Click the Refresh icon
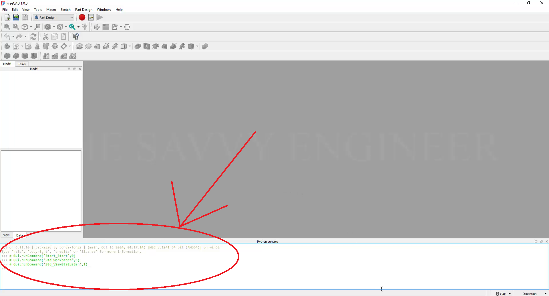 [x=33, y=37]
